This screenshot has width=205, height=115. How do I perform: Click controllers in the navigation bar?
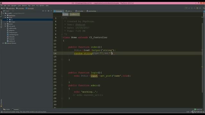tap(20, 8)
